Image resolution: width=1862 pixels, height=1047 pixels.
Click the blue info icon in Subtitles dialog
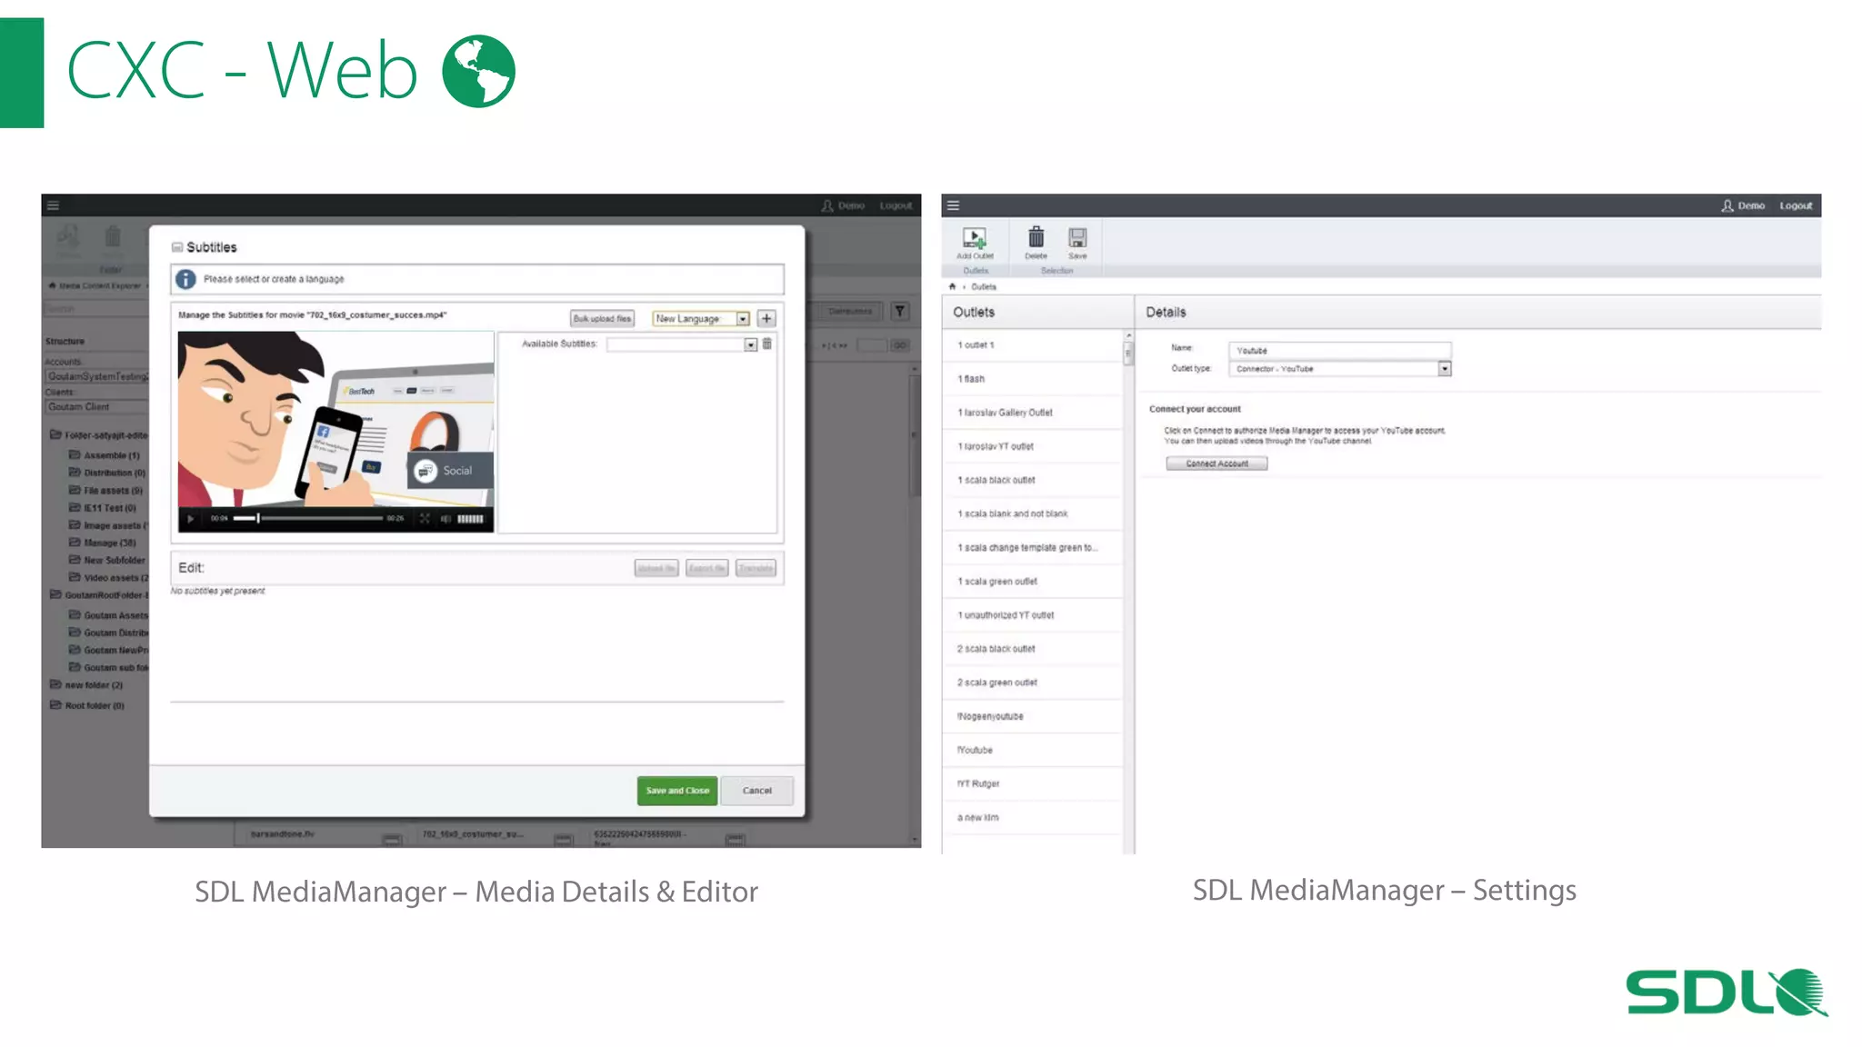[185, 279]
